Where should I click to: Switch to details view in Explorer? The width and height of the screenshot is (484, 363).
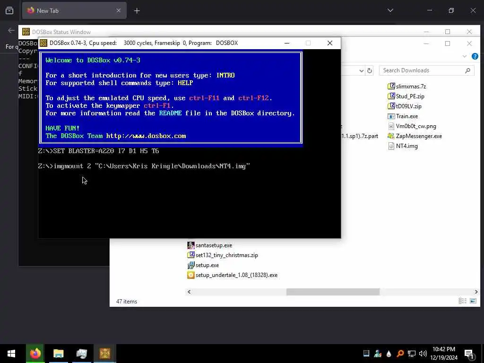coord(462,301)
